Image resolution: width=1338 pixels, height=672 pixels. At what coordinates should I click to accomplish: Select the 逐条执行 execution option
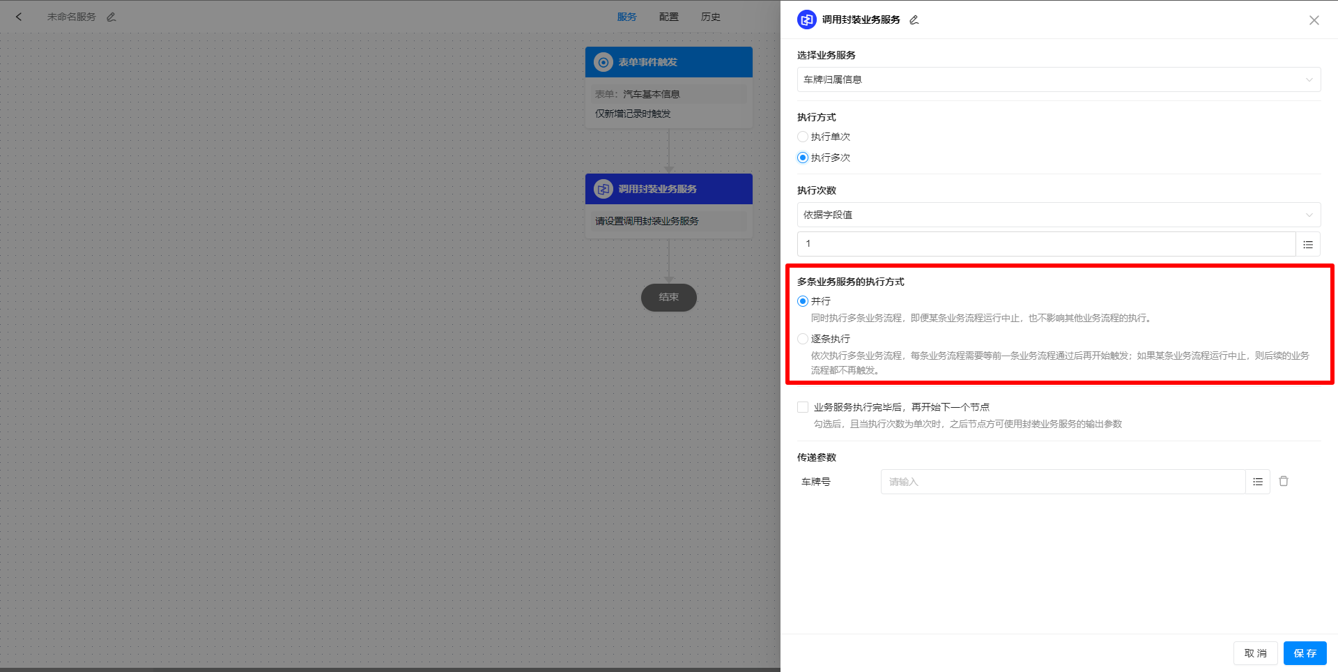coord(803,339)
